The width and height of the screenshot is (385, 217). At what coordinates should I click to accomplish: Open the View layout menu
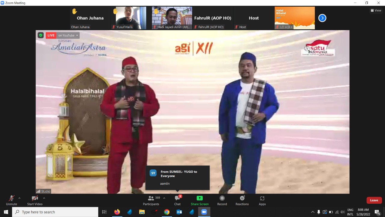376,10
